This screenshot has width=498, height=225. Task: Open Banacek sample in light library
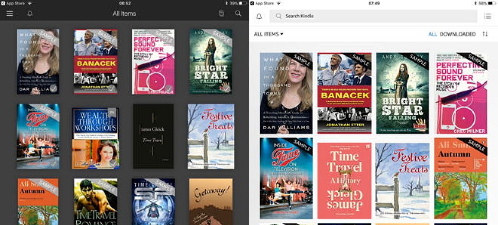point(344,93)
